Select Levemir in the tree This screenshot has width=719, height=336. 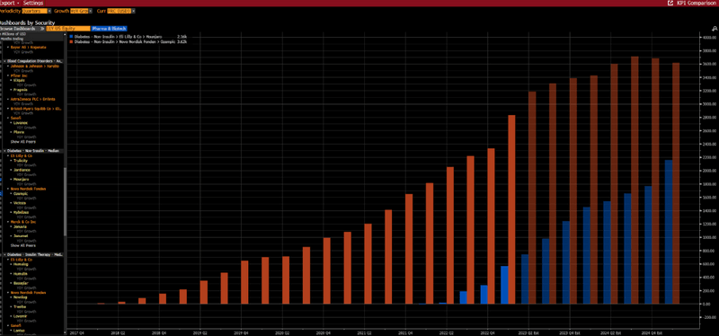pos(20,316)
